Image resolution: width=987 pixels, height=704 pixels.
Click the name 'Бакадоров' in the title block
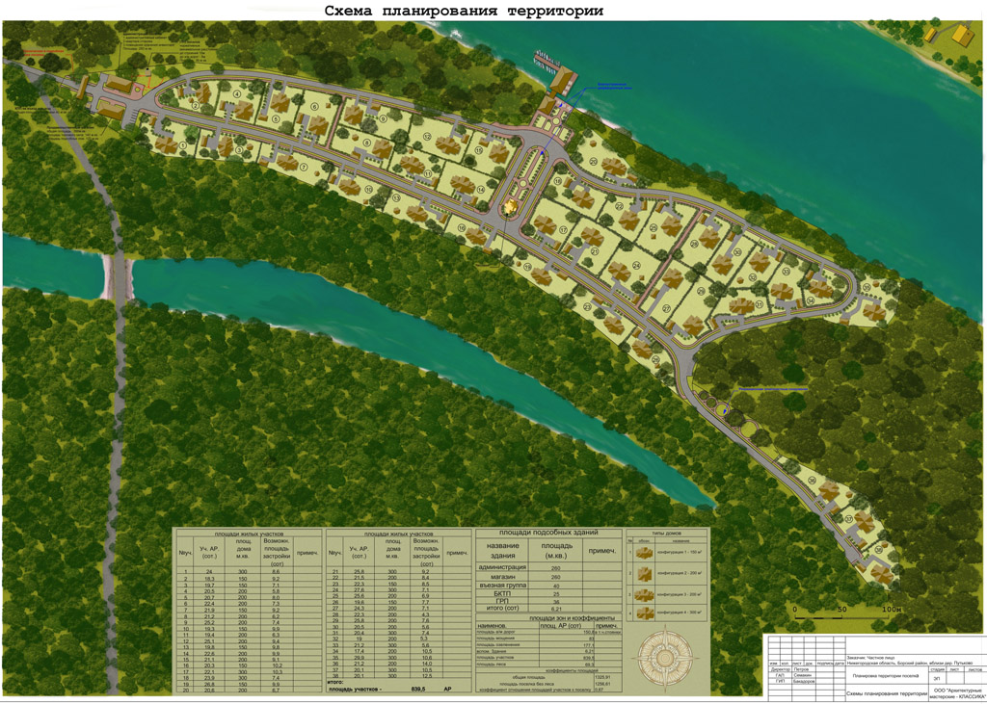click(805, 681)
